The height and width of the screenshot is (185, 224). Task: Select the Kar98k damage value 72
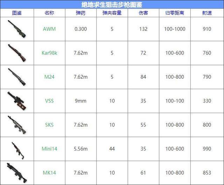pyautogui.click(x=143, y=53)
